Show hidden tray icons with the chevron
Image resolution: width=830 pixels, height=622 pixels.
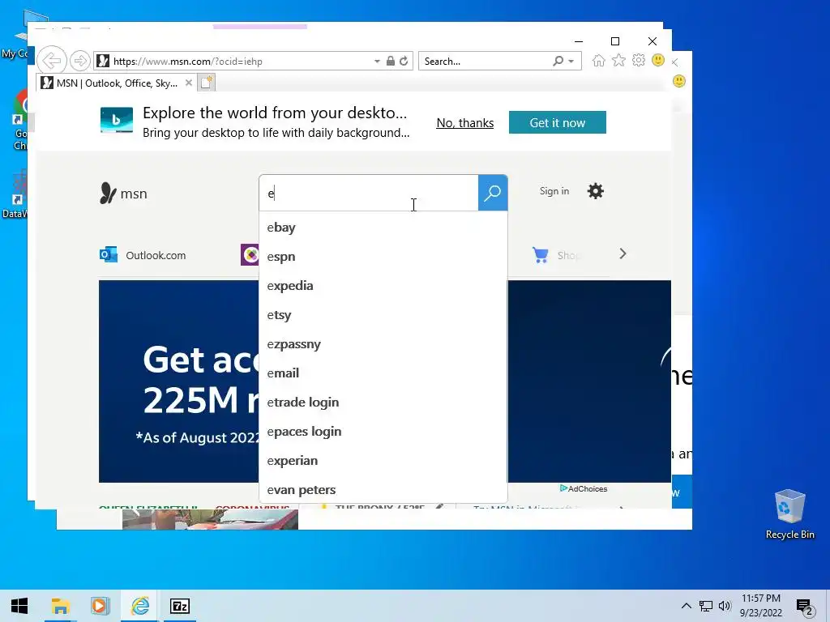click(686, 606)
